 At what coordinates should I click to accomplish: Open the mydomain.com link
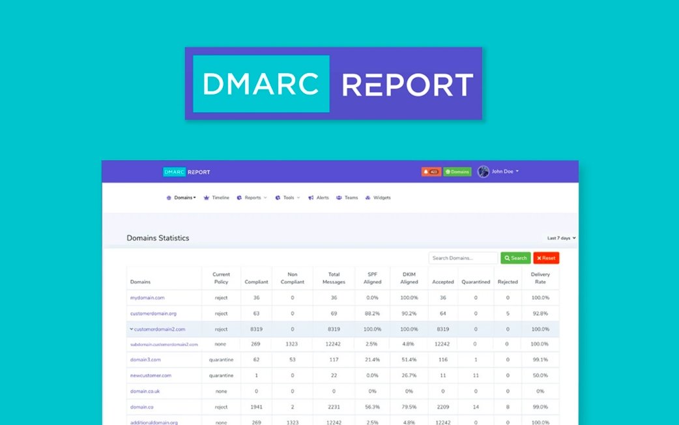(147, 298)
